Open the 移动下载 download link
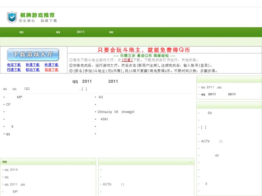262x196 pixels. pyautogui.click(x=33, y=69)
